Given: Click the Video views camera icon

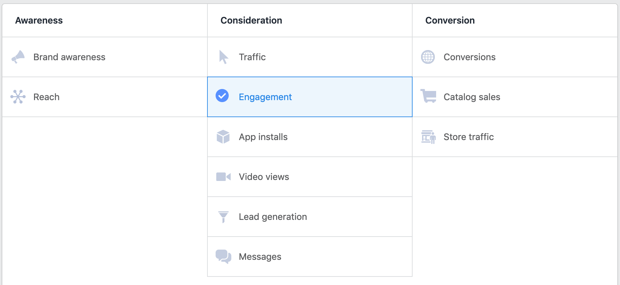Looking at the screenshot, I should click(223, 177).
